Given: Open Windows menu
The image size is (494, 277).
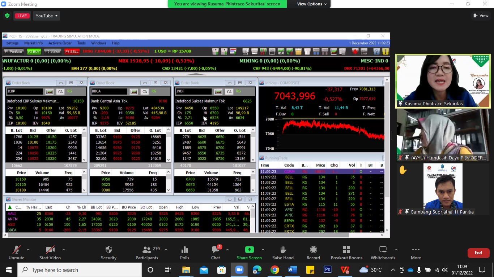Looking at the screenshot, I should pyautogui.click(x=99, y=43).
